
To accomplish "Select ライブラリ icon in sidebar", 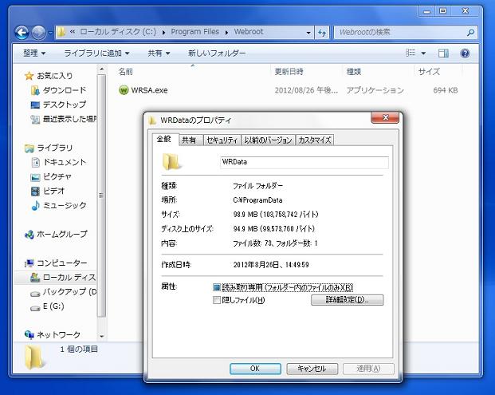I will coord(29,148).
